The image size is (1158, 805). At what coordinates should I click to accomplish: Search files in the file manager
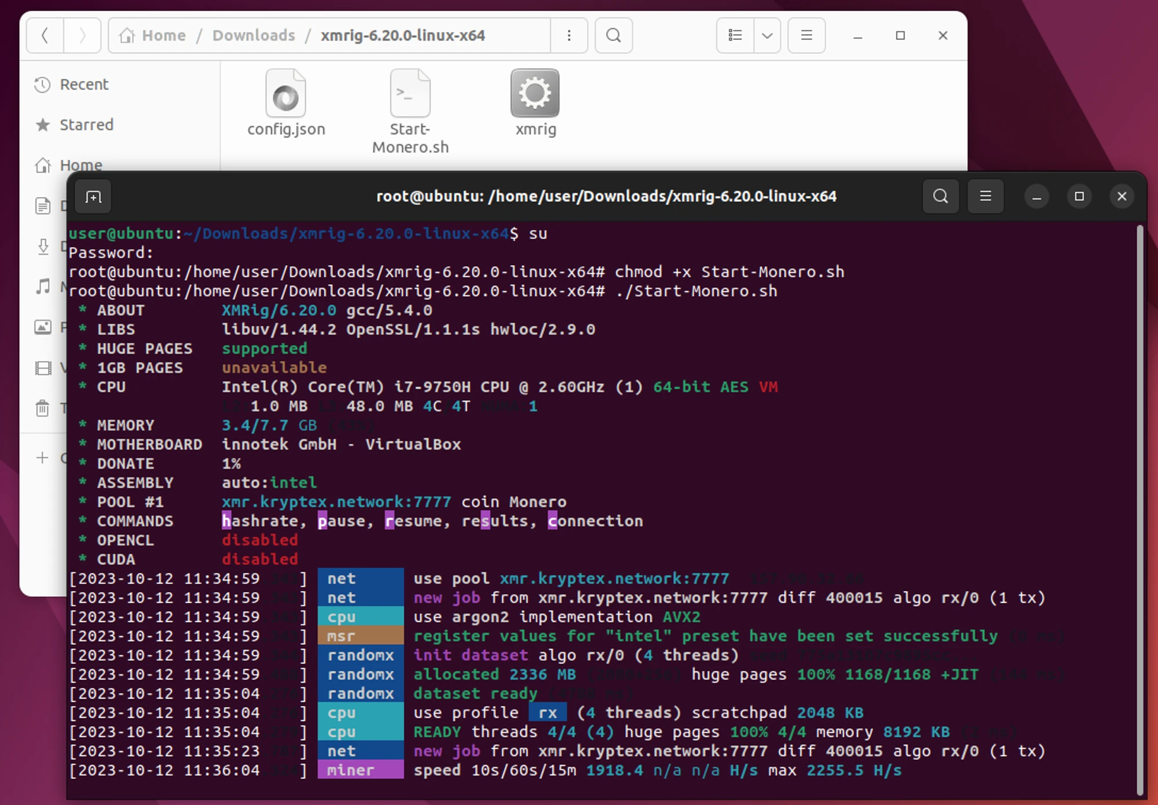(x=613, y=36)
